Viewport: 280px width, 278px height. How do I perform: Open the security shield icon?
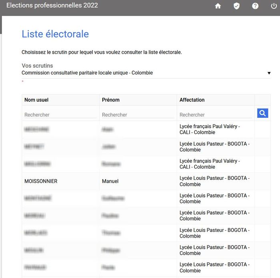point(236,6)
